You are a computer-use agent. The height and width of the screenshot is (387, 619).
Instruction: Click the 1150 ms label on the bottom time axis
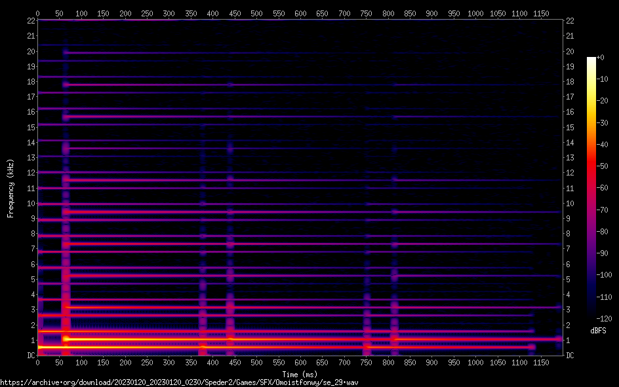click(541, 362)
